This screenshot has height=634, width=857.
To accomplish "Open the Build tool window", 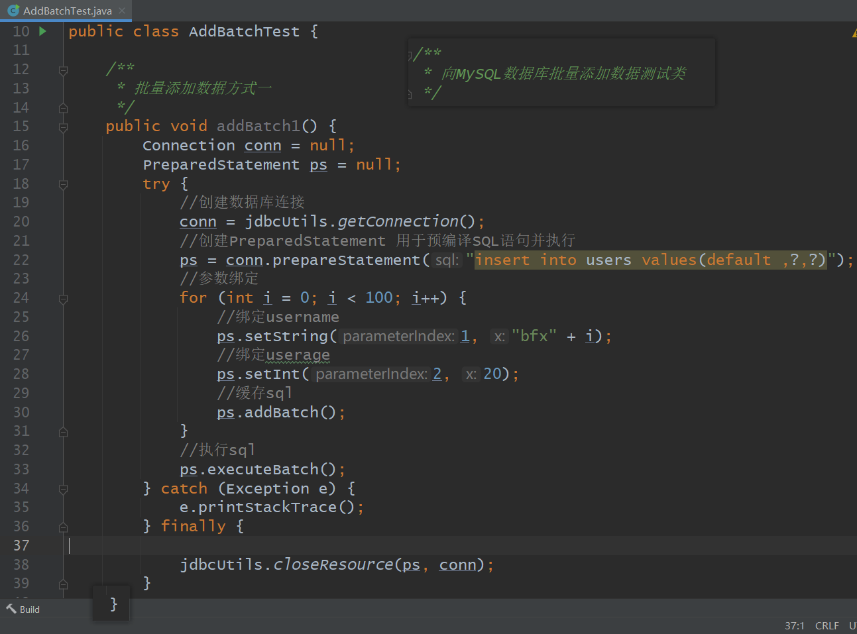I will tap(23, 609).
